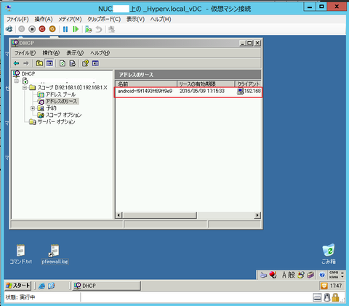Click the DHCP taskbar button
Screen dimensions: 349x306
(107, 286)
